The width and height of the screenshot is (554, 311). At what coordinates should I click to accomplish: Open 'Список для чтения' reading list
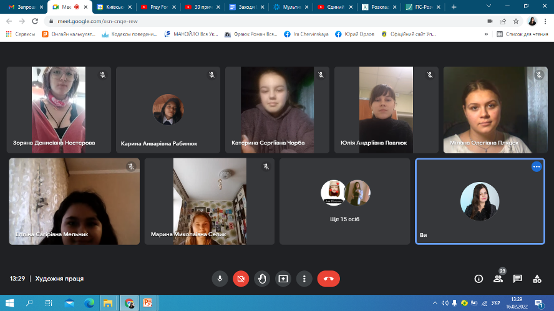(522, 34)
